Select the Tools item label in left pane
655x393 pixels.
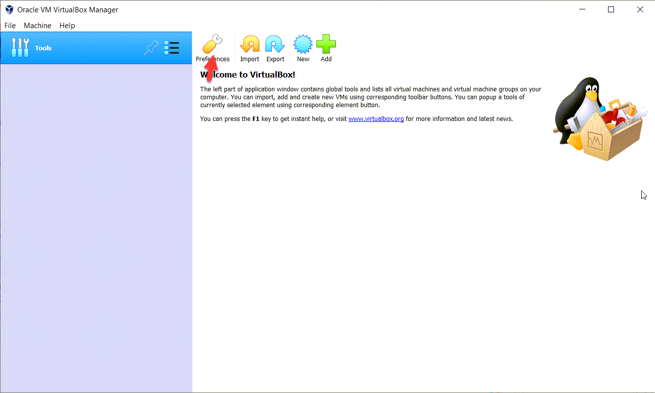pos(44,48)
